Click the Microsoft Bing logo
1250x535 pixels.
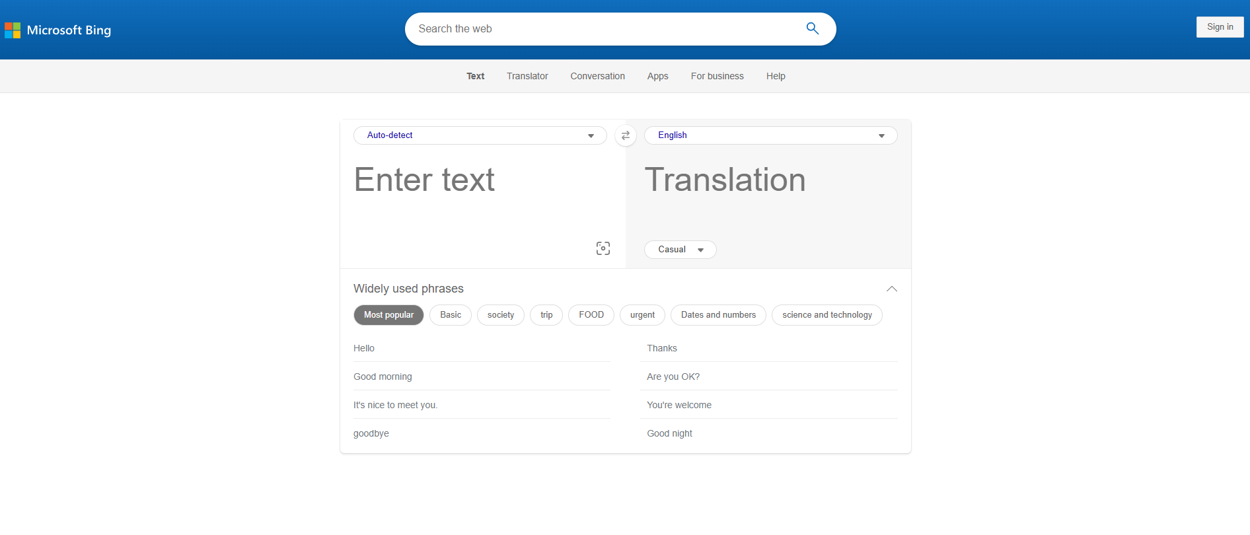pyautogui.click(x=58, y=30)
